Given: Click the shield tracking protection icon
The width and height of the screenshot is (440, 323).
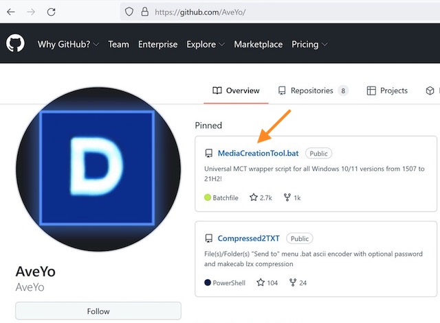Looking at the screenshot, I should [128, 12].
